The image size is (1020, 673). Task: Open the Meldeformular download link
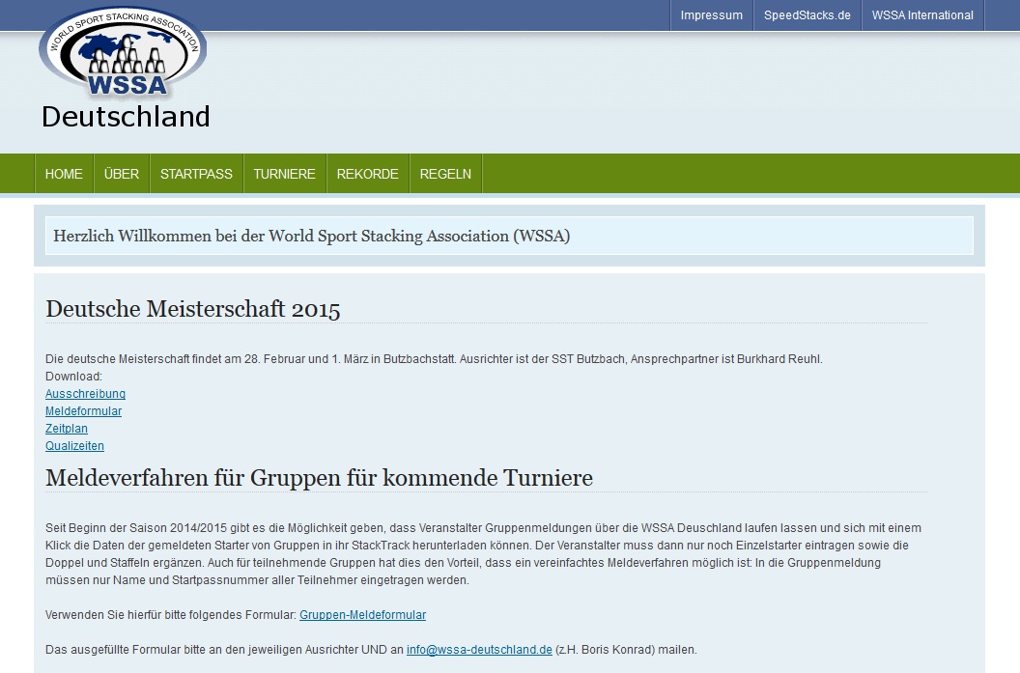(83, 411)
